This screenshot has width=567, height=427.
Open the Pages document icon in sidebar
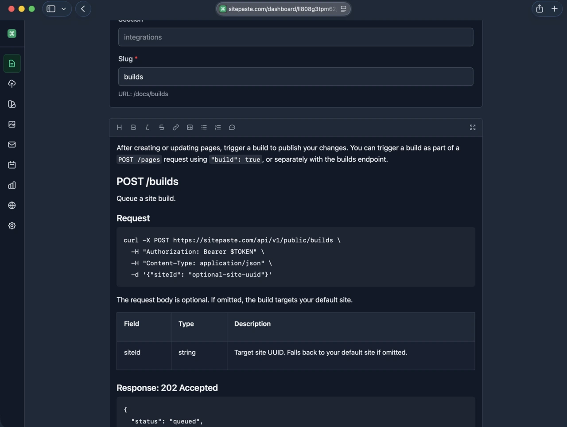coord(12,63)
